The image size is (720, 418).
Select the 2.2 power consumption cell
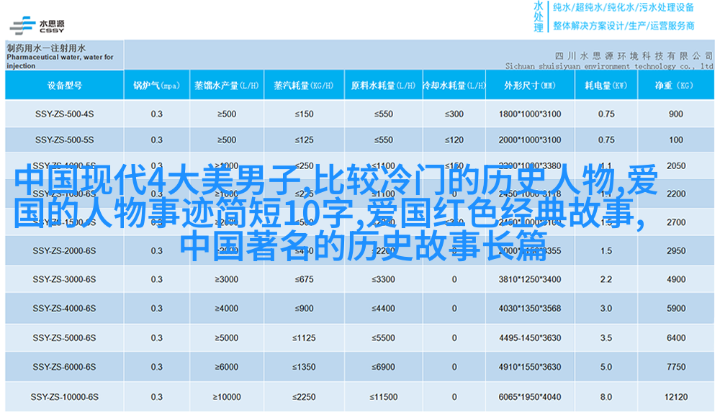(606, 279)
